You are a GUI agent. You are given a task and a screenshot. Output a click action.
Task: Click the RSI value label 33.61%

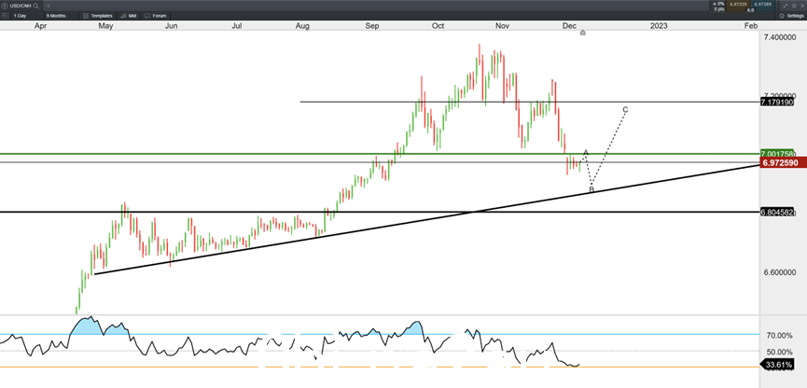click(x=776, y=365)
